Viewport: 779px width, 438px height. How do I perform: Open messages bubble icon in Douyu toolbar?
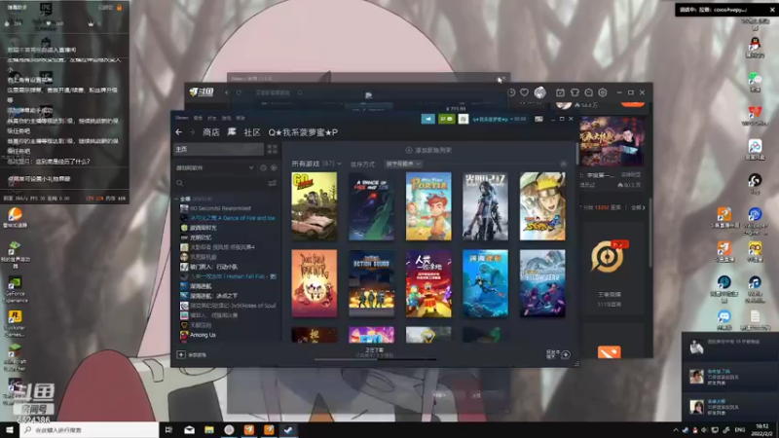tap(589, 92)
